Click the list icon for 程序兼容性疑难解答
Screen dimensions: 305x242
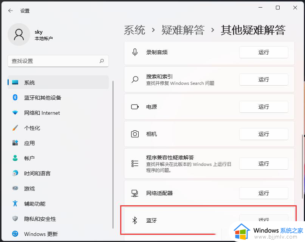coord(135,164)
